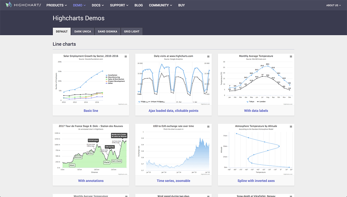347x197 pixels.
Task: Open the hamburger menu on Daily visits chart
Action: (208, 56)
